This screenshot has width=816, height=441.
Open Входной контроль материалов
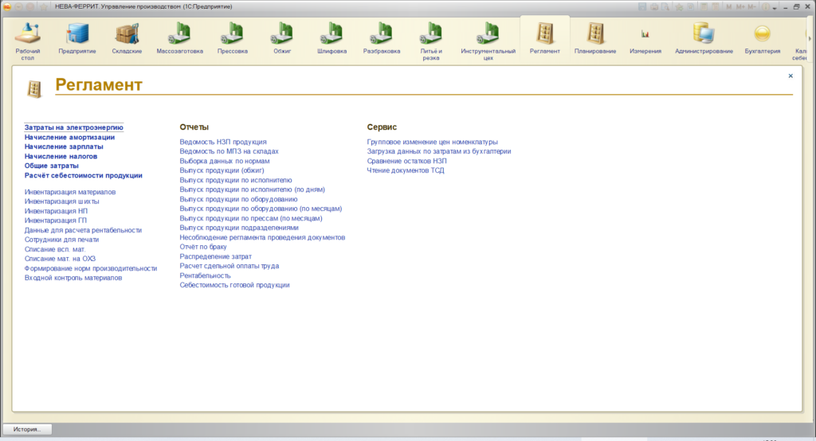[73, 278]
